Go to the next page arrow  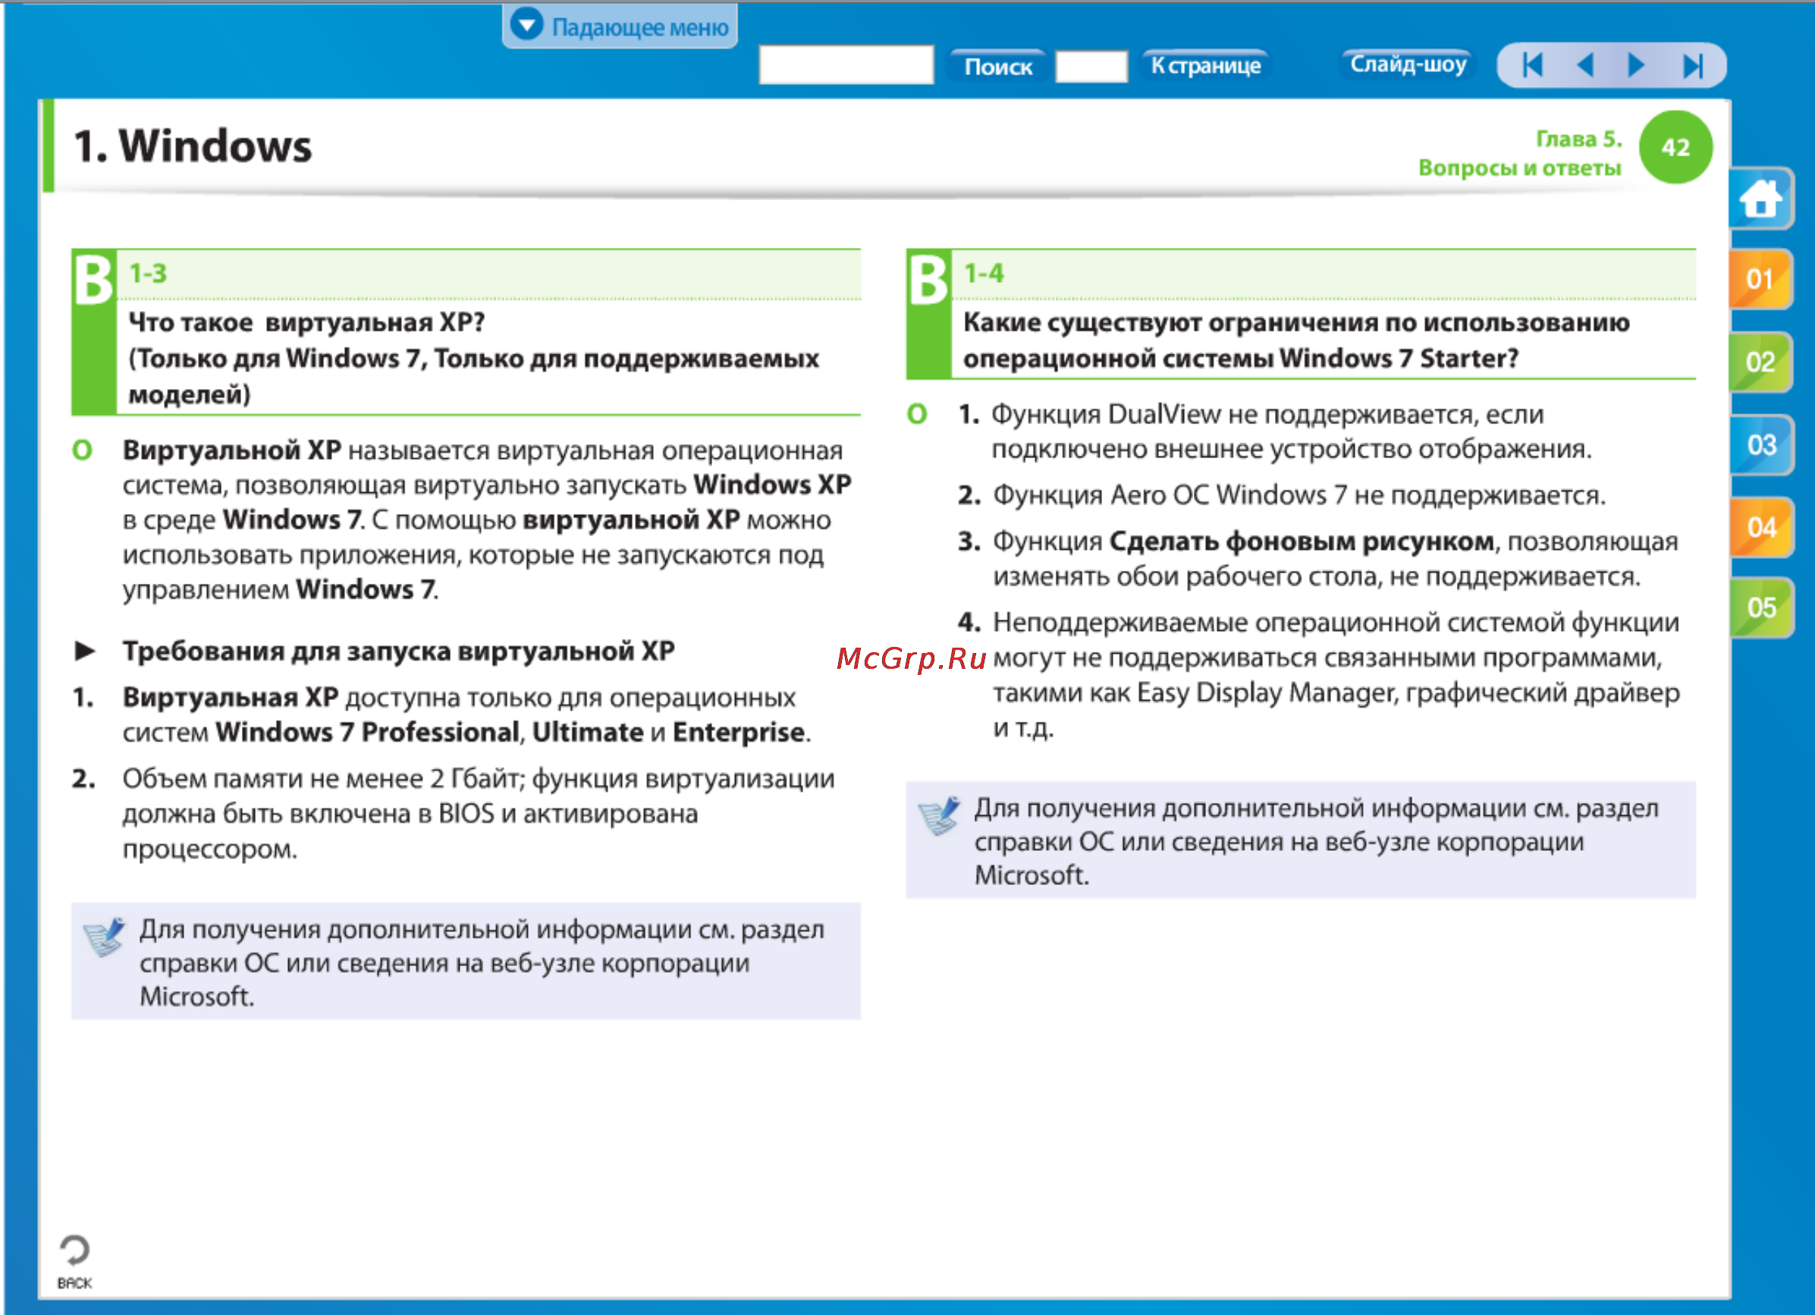tap(1637, 64)
